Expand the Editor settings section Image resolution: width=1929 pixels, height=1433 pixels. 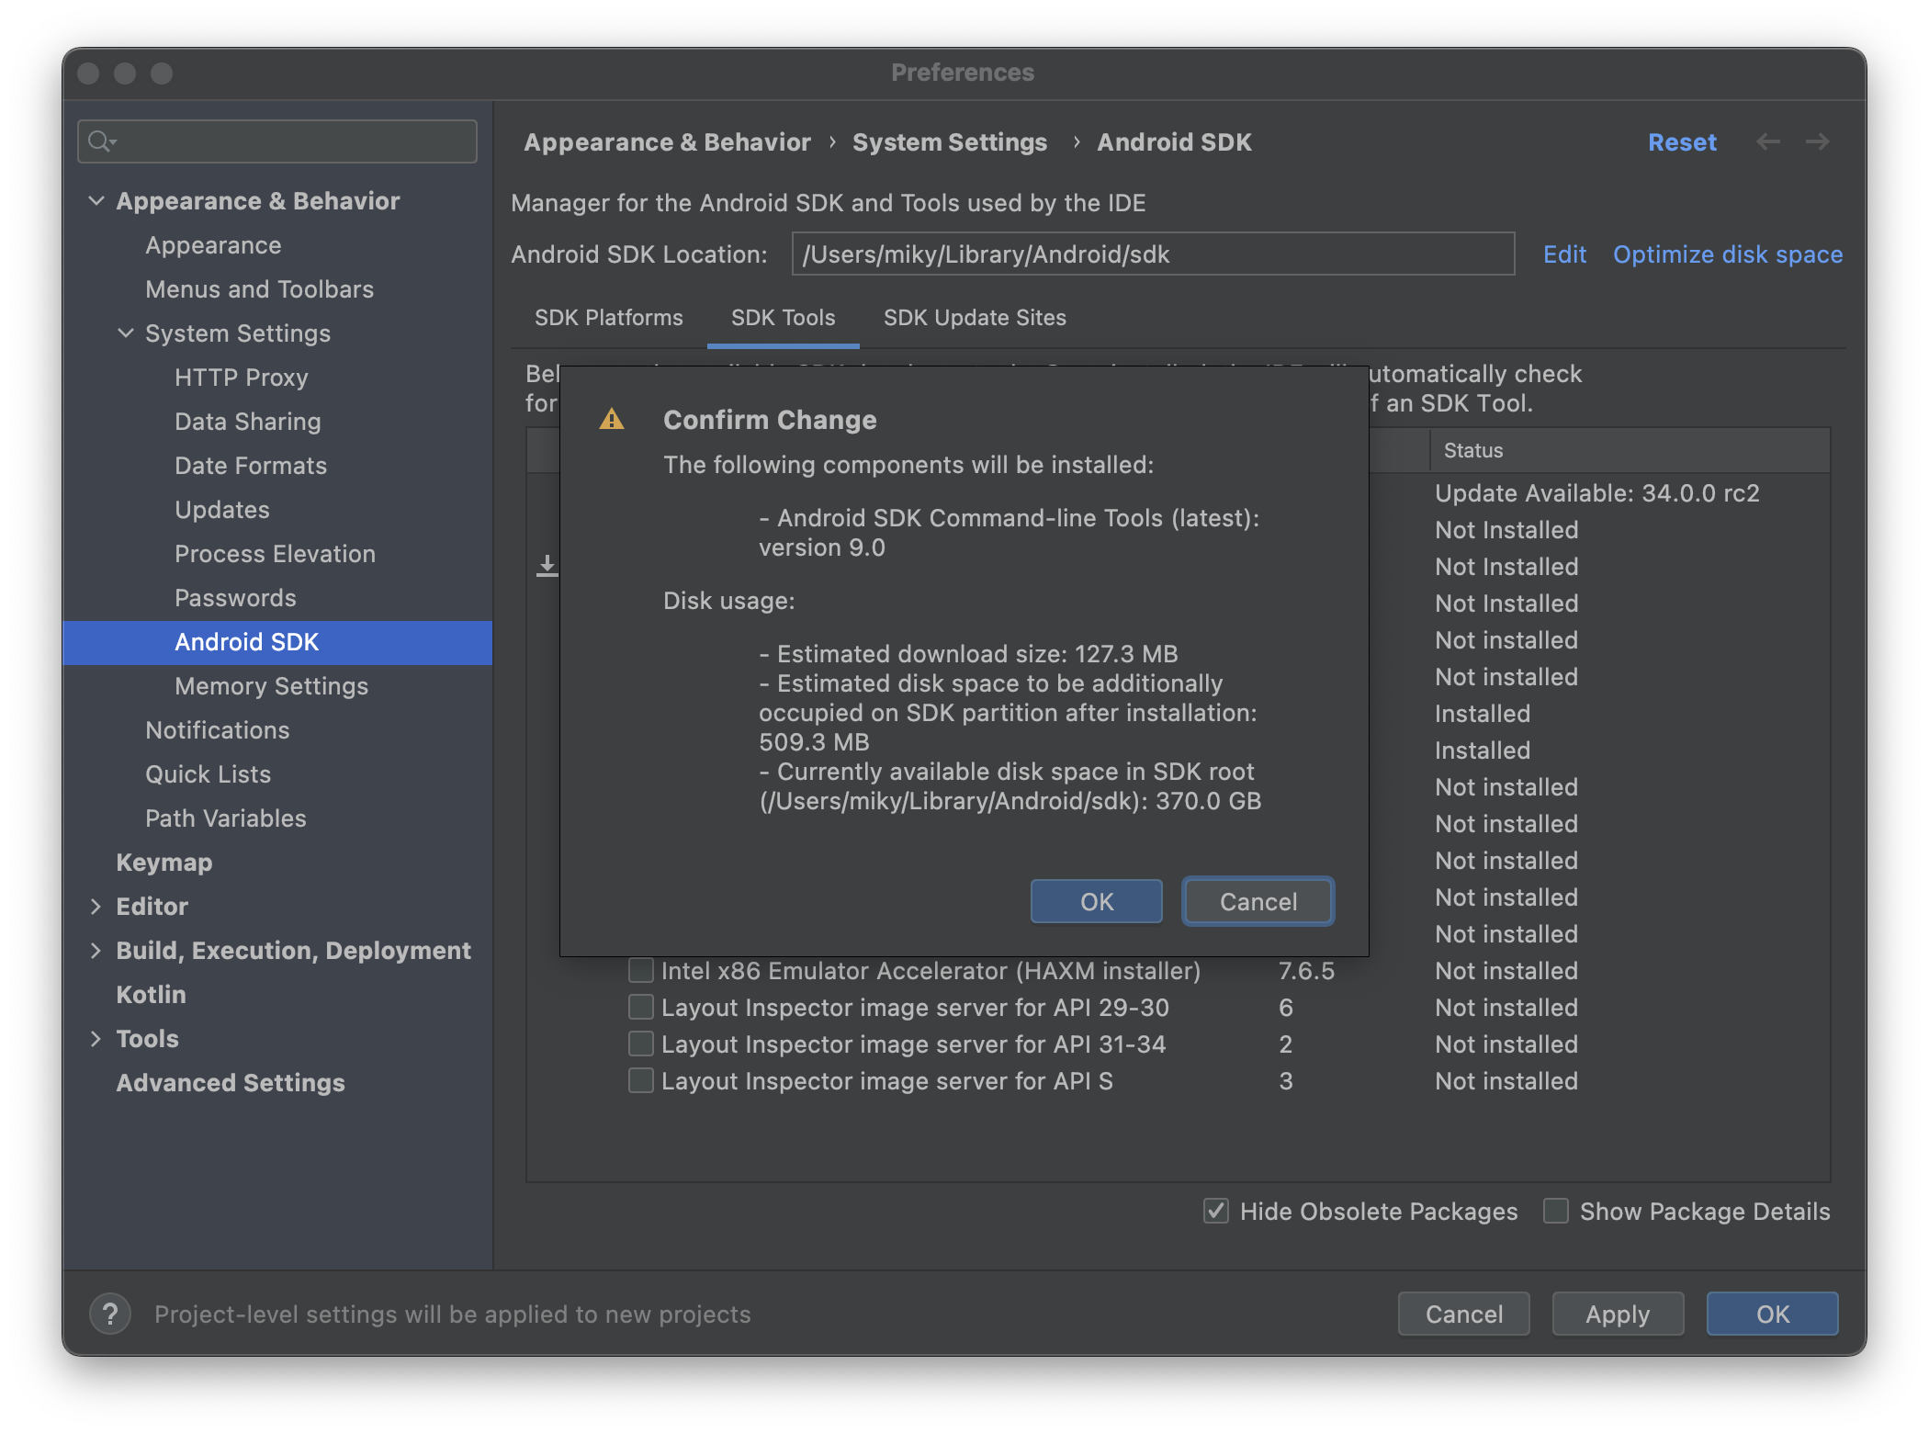click(x=96, y=906)
